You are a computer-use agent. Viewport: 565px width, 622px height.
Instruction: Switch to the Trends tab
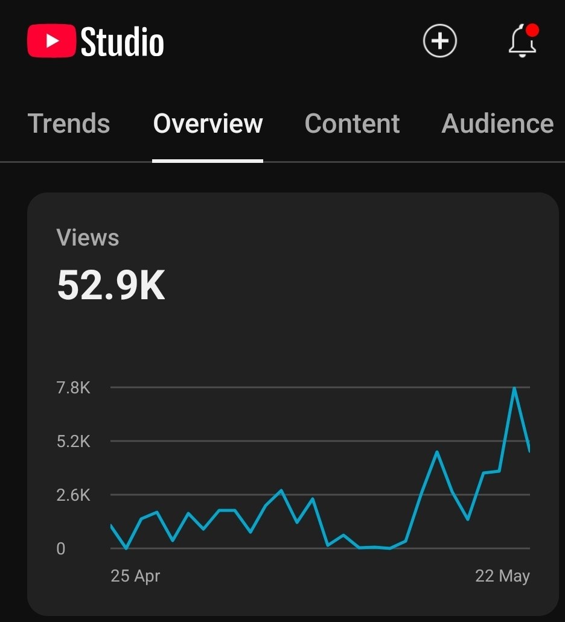pos(69,124)
